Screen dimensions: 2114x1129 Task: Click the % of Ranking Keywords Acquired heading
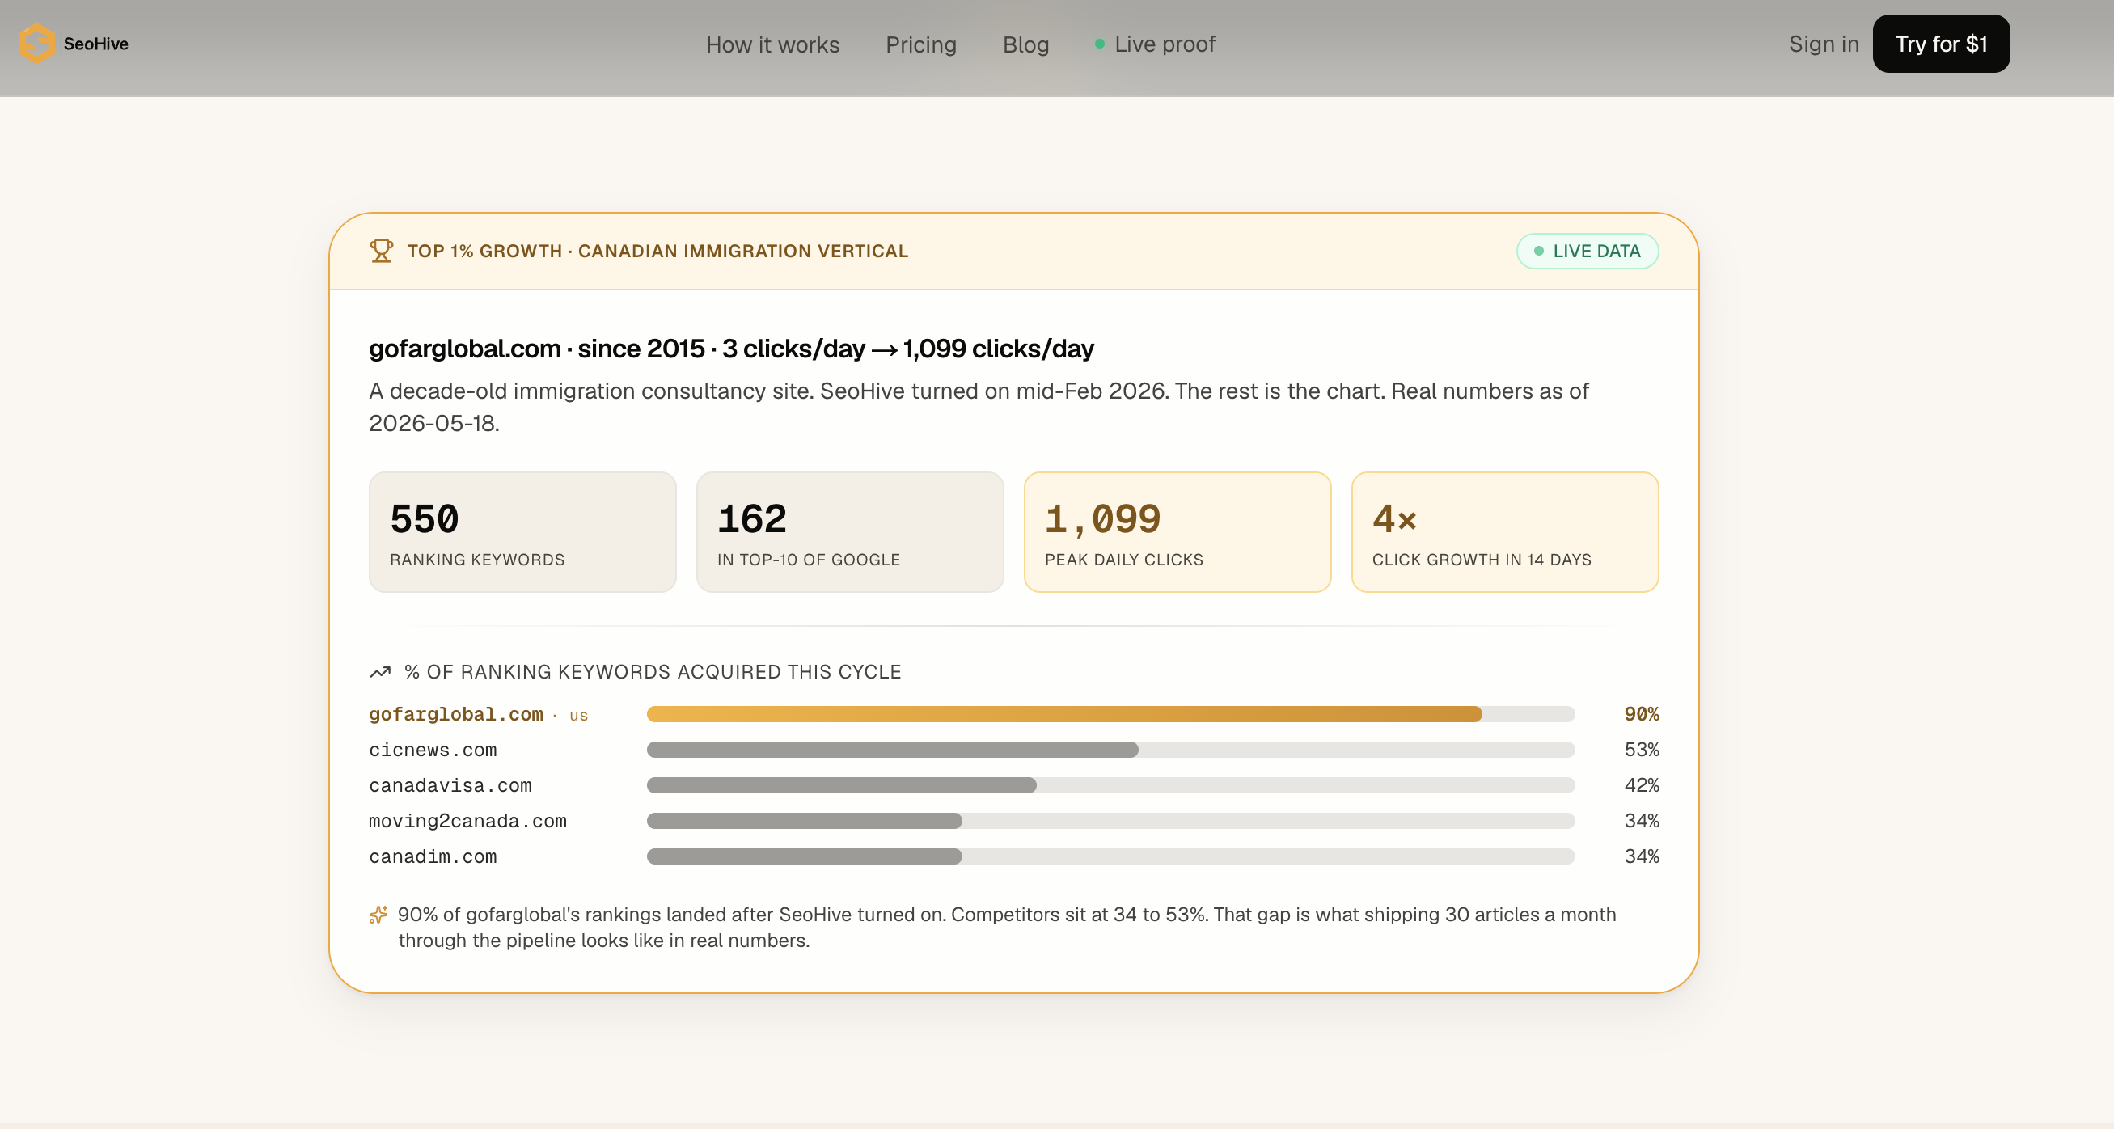(x=653, y=672)
